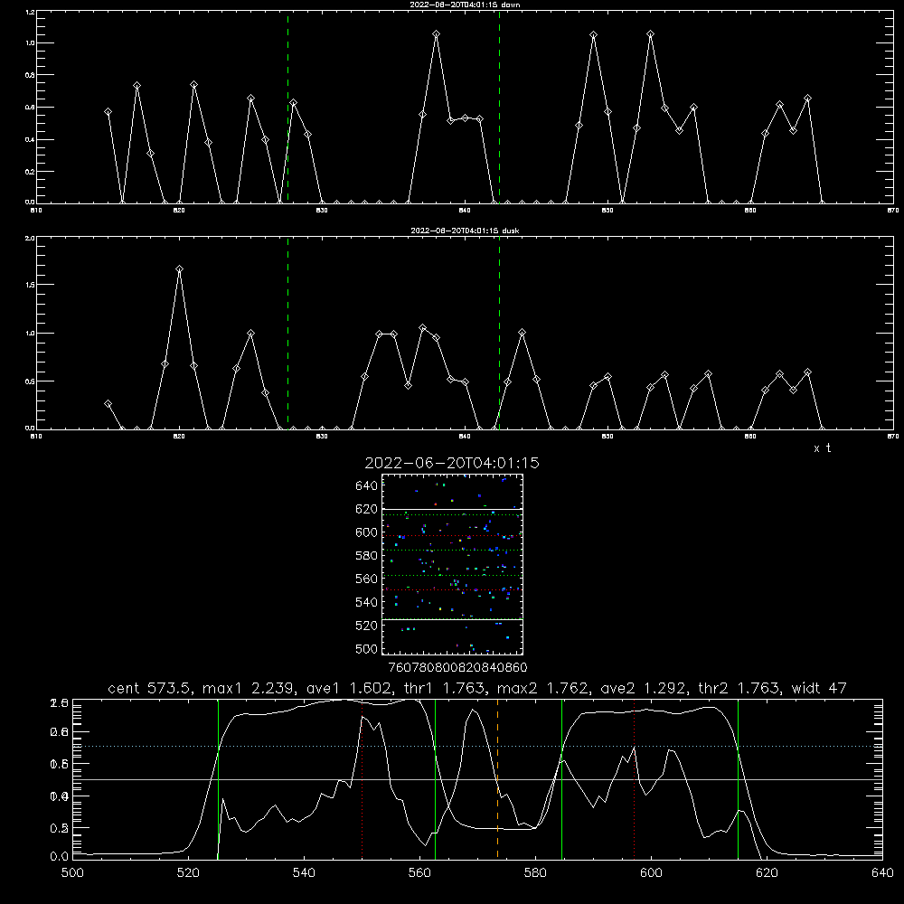Click green vertical line near 585 in bottom plot
Screen dimensions: 904x904
(561, 778)
